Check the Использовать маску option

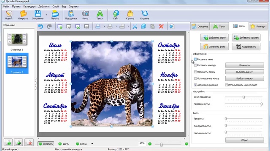coord(195,78)
